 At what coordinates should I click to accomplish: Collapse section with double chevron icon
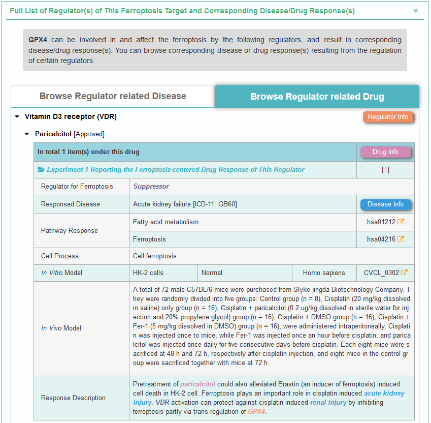pyautogui.click(x=416, y=11)
